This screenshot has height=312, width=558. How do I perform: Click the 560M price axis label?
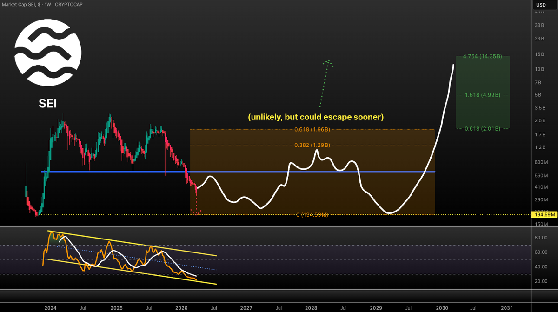click(541, 176)
